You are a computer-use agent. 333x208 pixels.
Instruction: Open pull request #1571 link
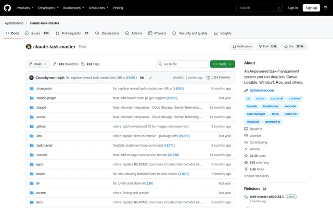click(169, 146)
